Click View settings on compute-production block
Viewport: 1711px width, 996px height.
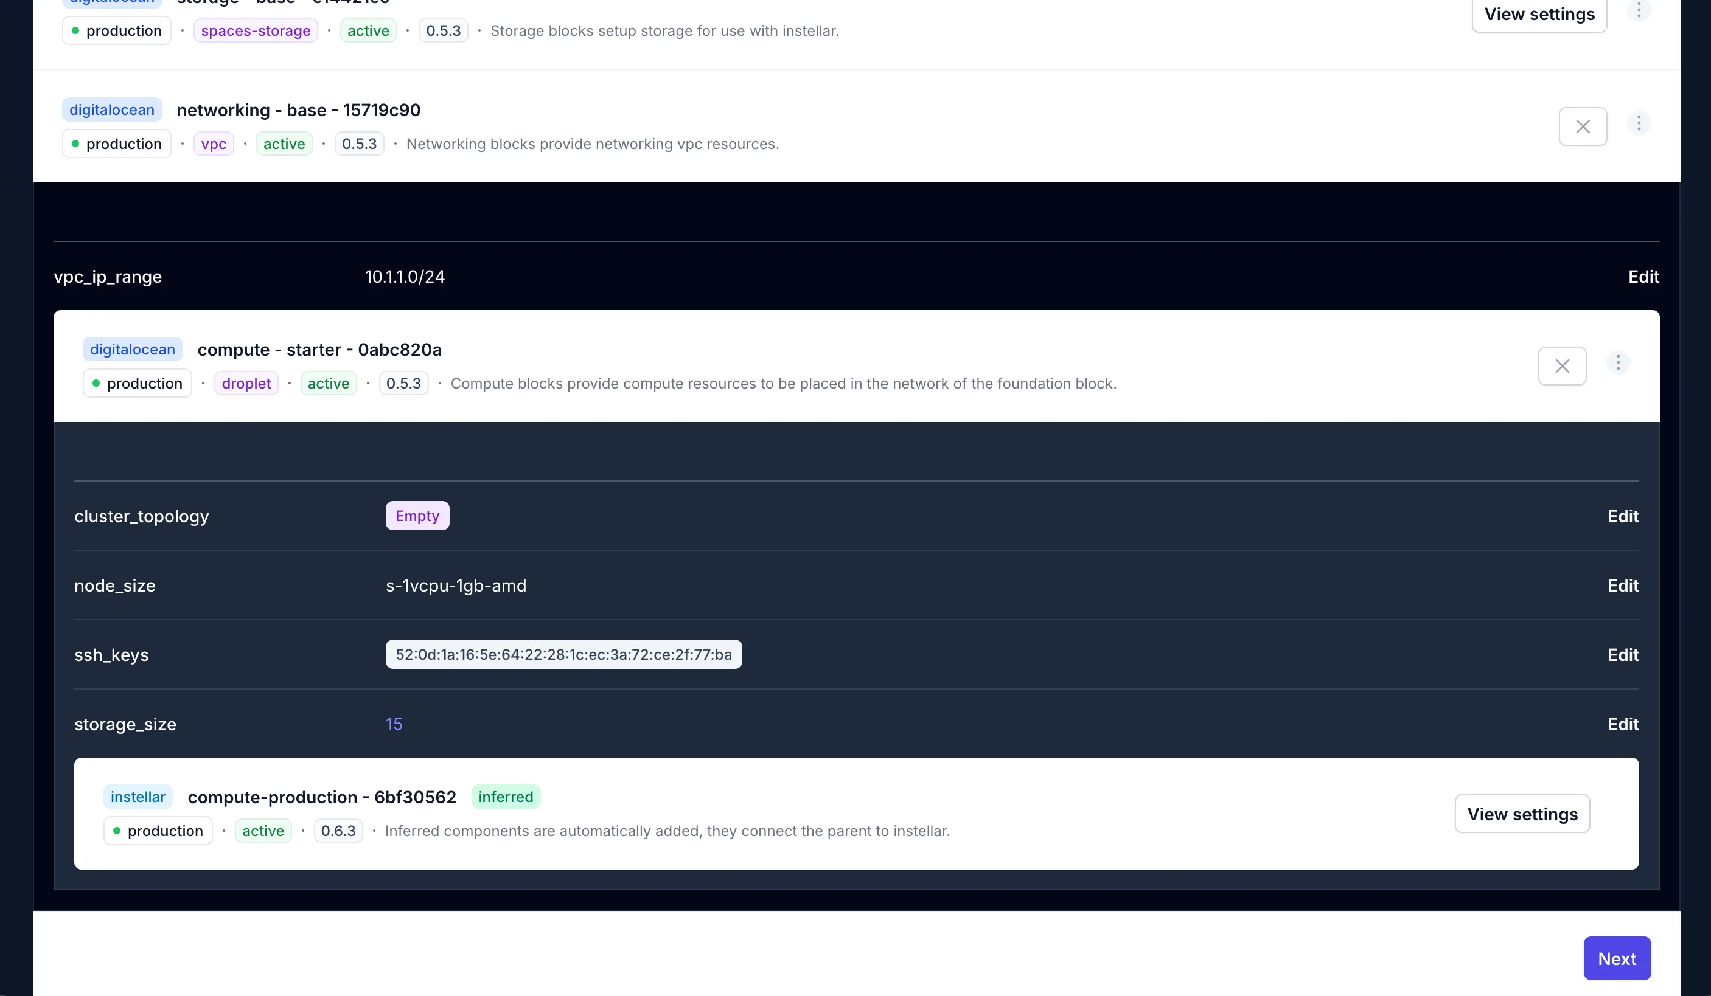pos(1522,814)
